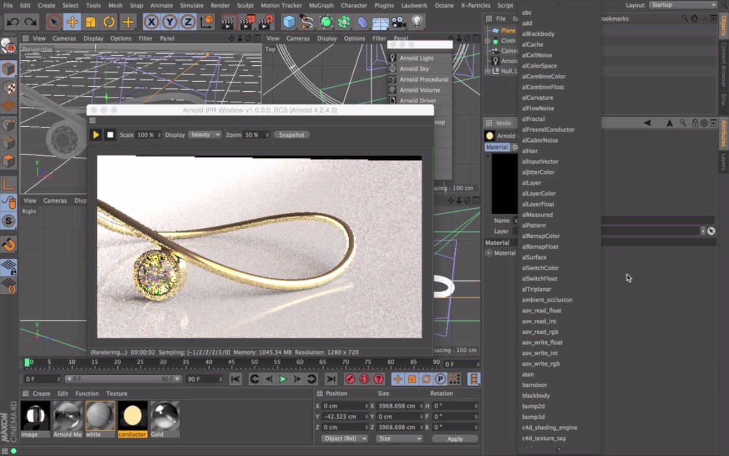Image resolution: width=729 pixels, height=456 pixels.
Task: Select Arnold Volume in popup menu
Action: [420, 90]
